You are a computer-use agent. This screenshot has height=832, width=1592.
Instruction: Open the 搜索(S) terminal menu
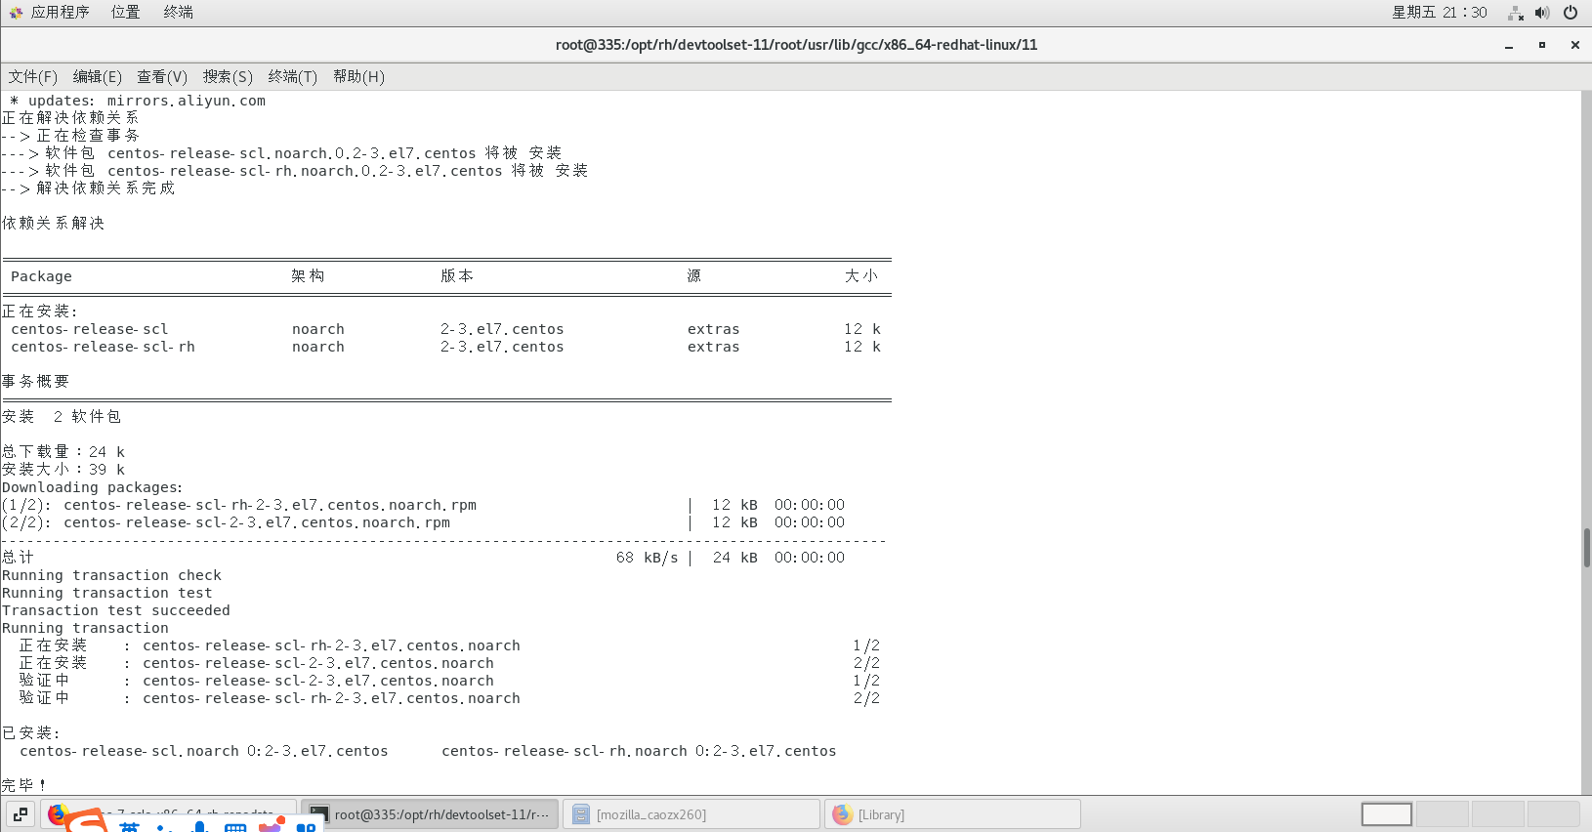tap(228, 77)
